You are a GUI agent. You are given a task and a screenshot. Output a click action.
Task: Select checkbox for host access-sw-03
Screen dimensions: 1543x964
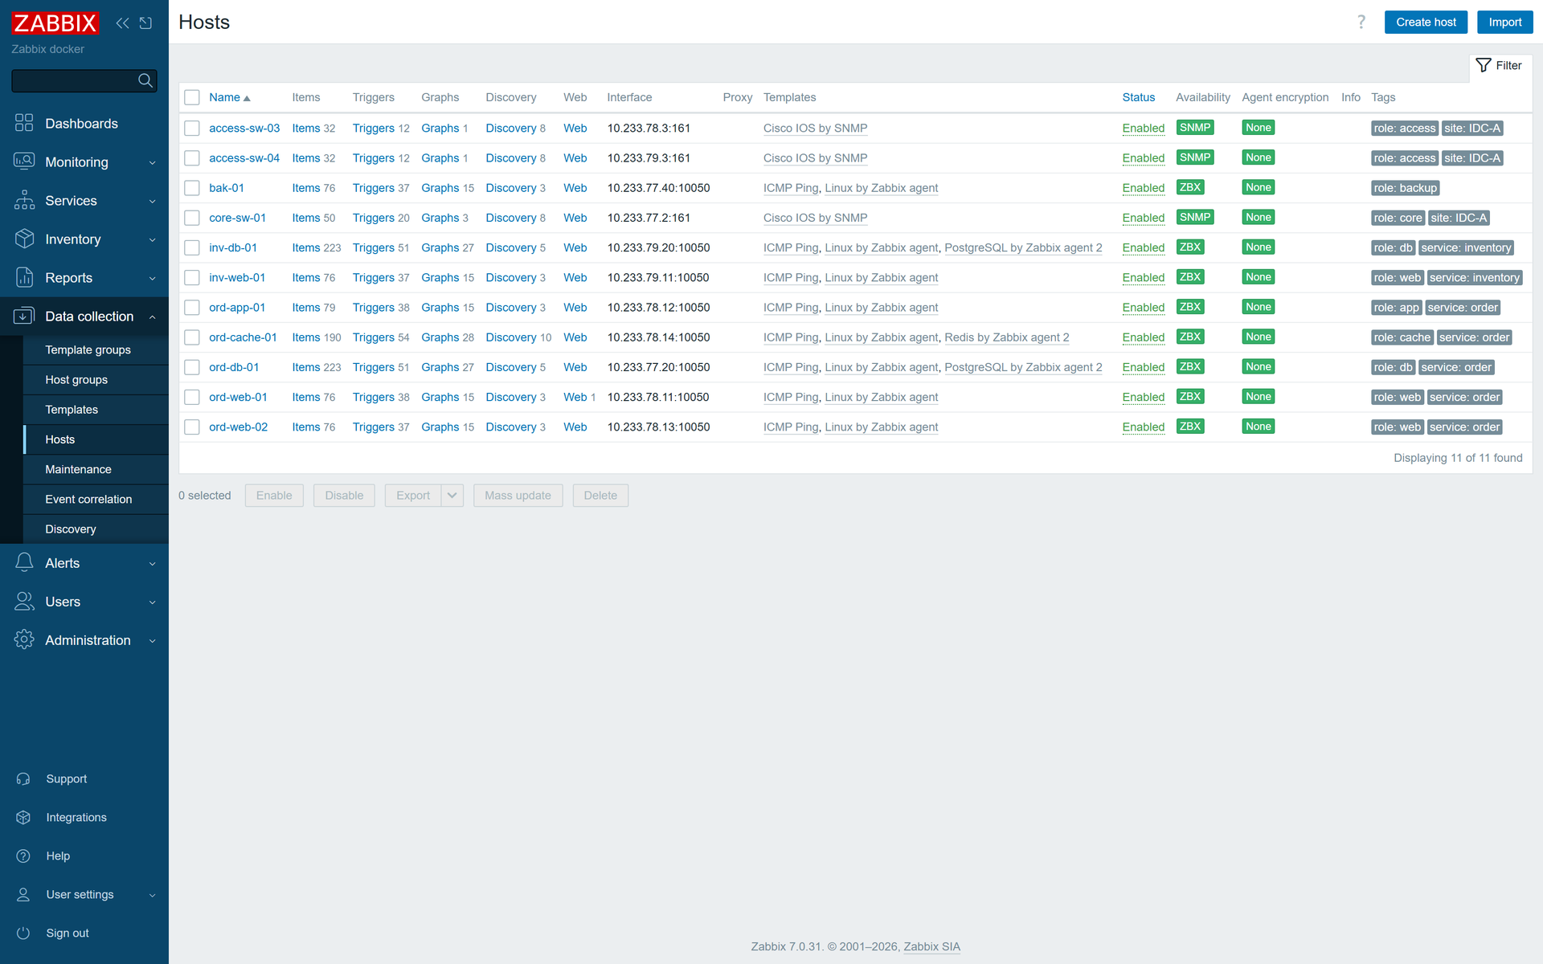coord(192,128)
